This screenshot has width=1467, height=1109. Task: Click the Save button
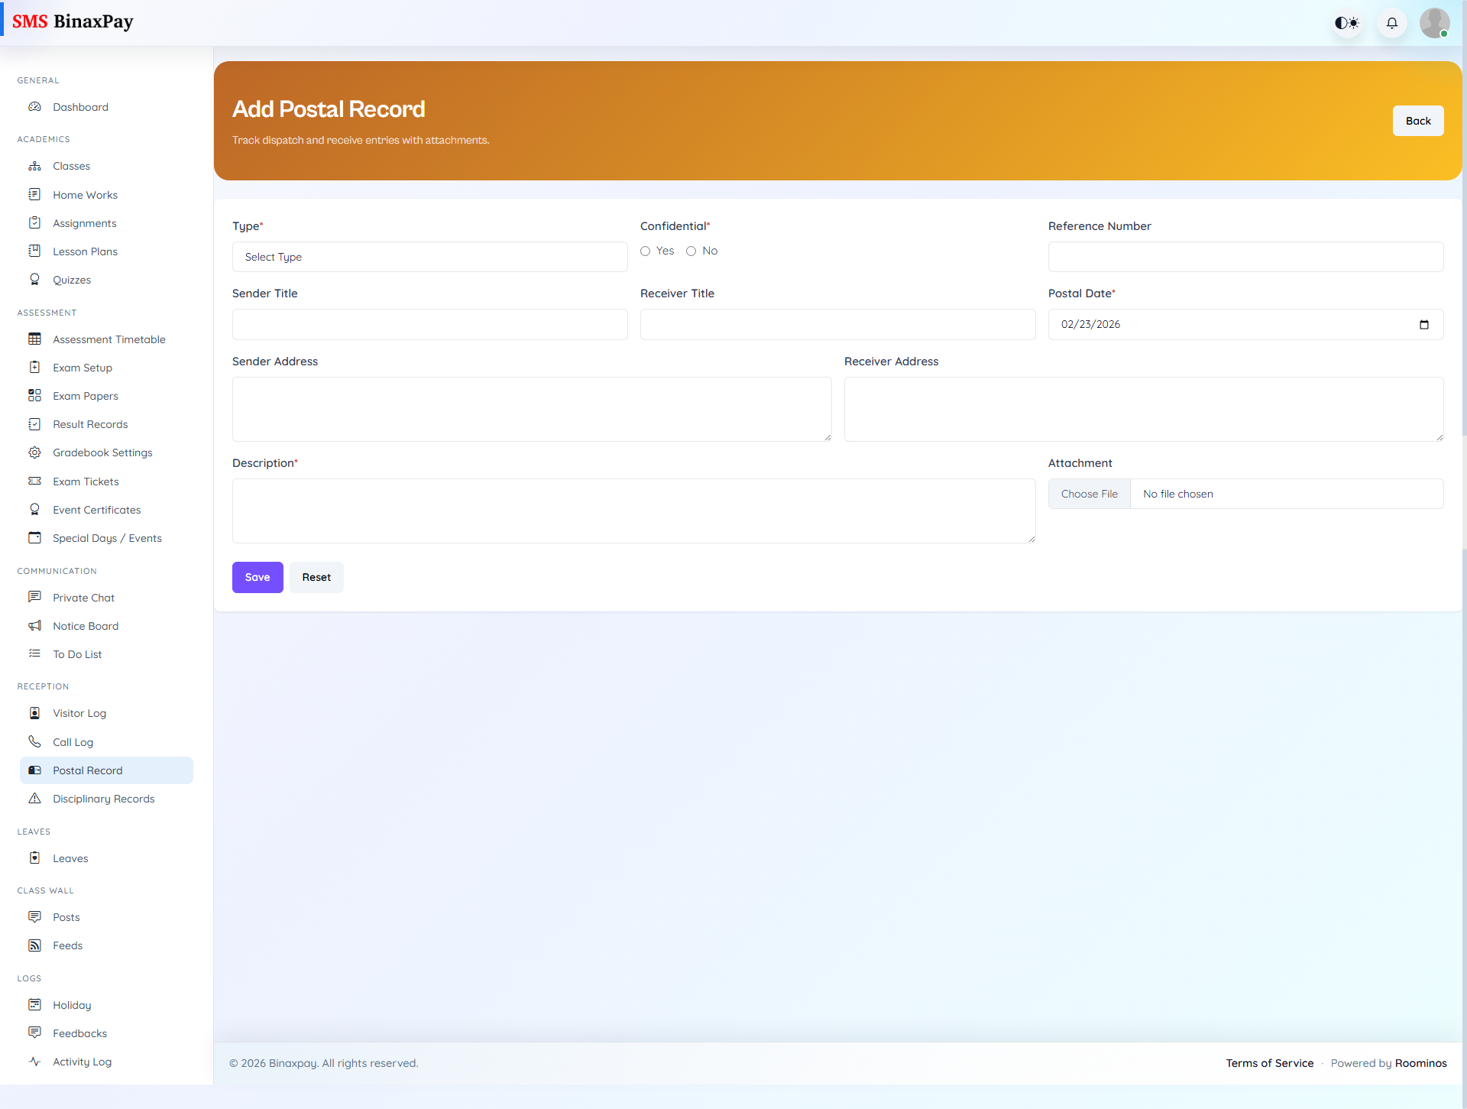coord(257,576)
